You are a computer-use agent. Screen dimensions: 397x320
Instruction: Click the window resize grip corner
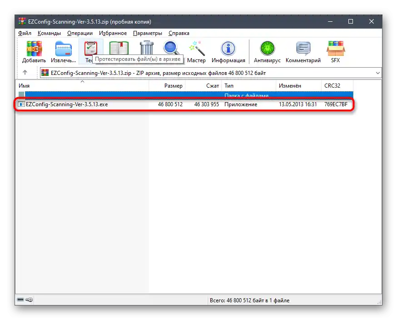point(379,302)
